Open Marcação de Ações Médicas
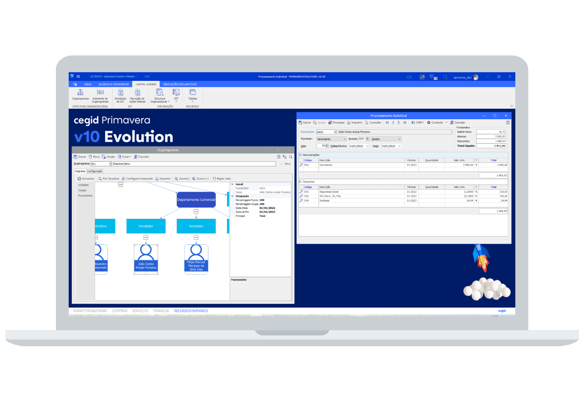This screenshot has width=584, height=407. pyautogui.click(x=137, y=96)
